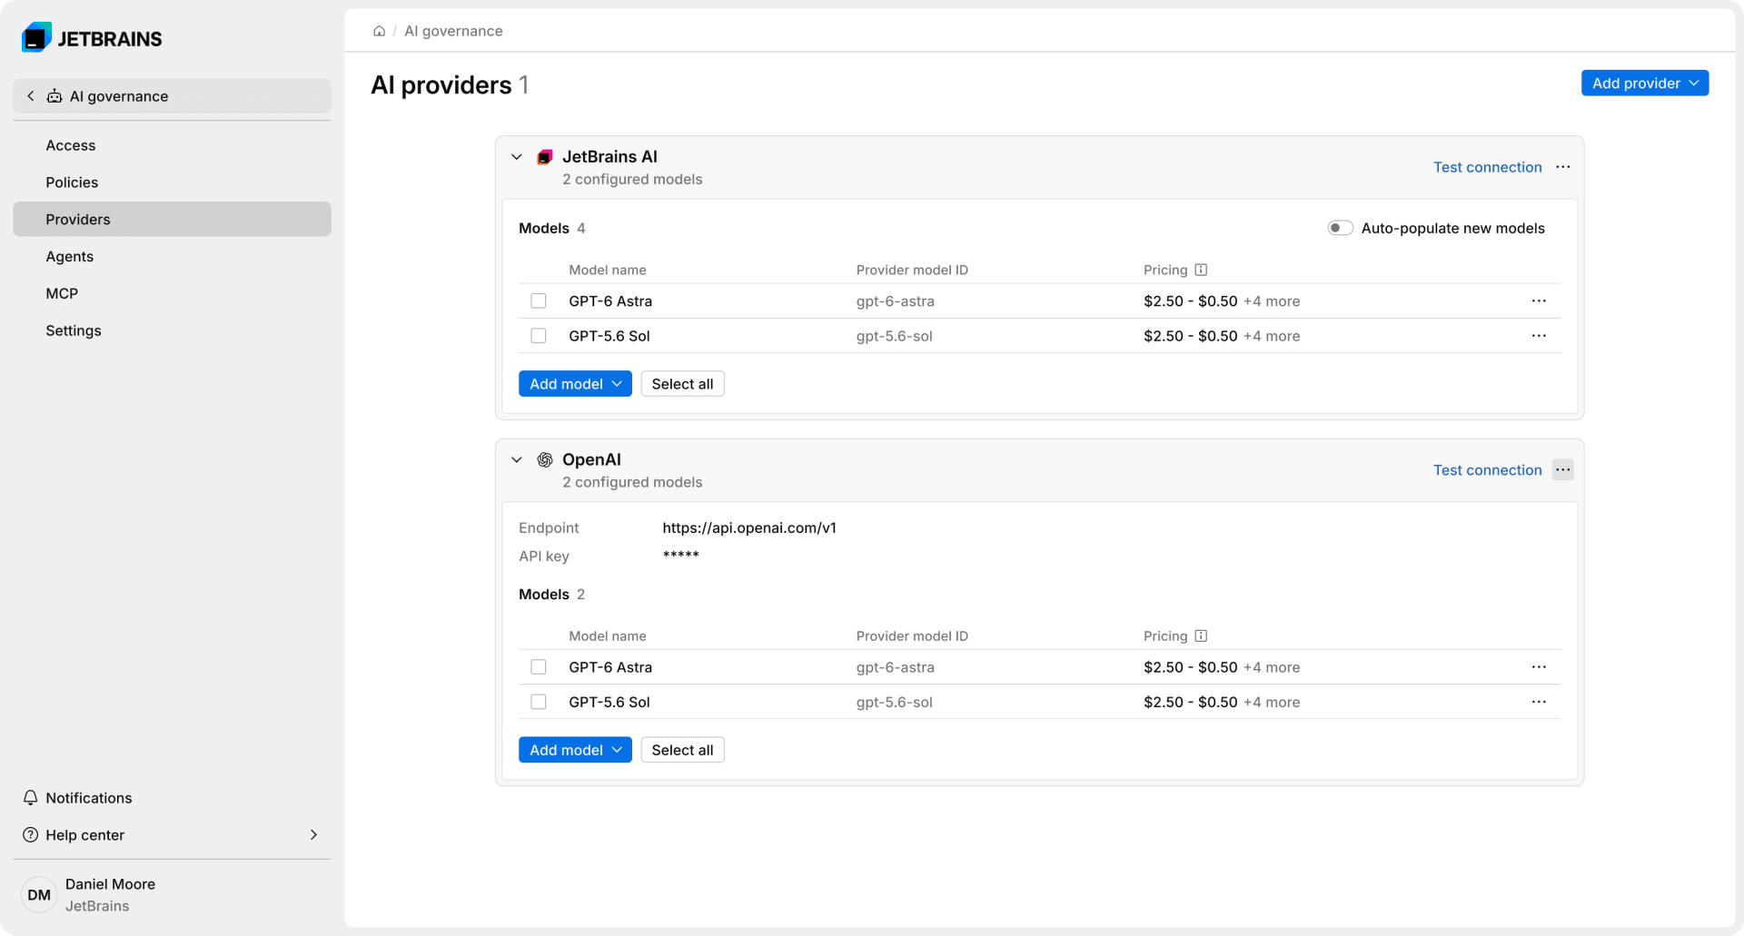Click the OpenAI endpoint URL value
Viewport: 1744px width, 936px height.
click(x=749, y=527)
